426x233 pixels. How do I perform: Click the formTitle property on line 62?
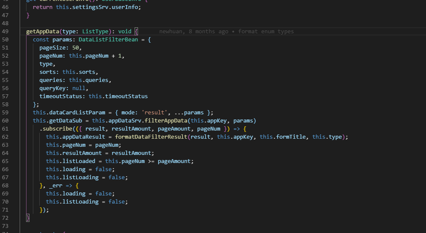click(291, 137)
